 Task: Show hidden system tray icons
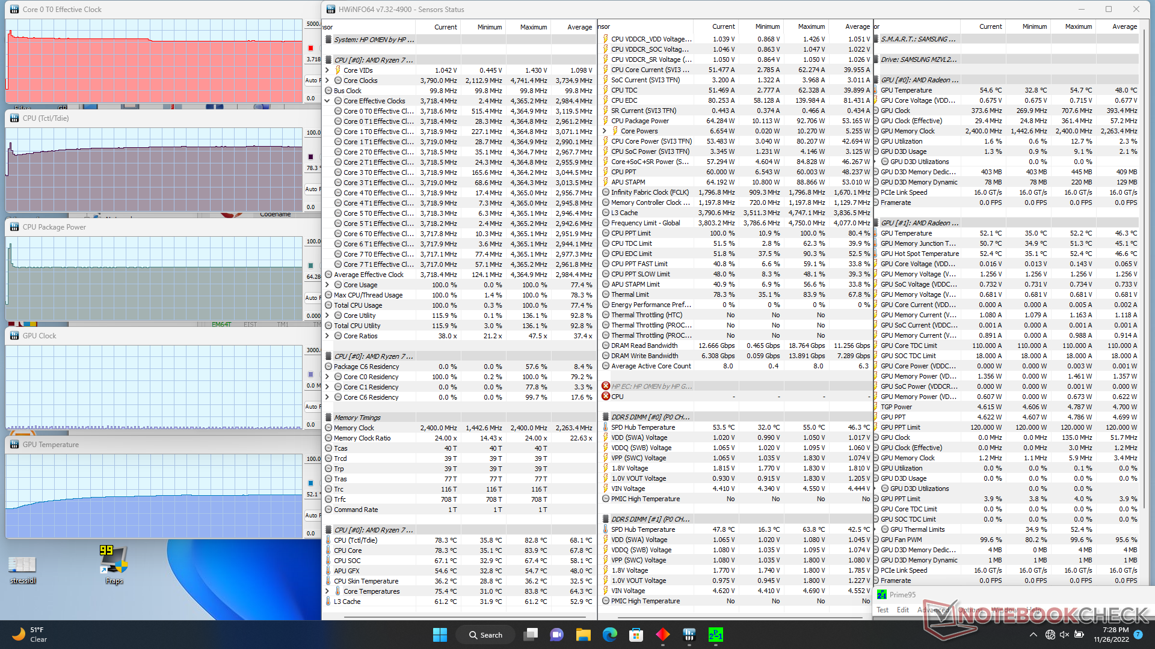[1033, 635]
